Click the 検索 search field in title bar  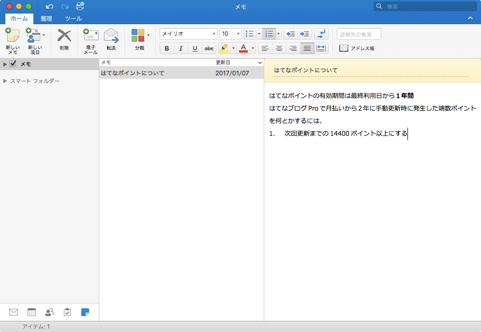click(x=425, y=6)
